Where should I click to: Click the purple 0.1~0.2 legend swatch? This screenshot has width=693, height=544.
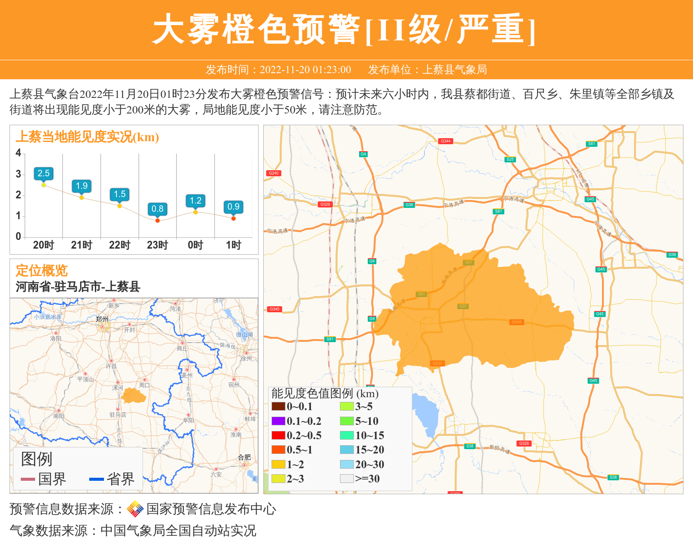click(278, 421)
